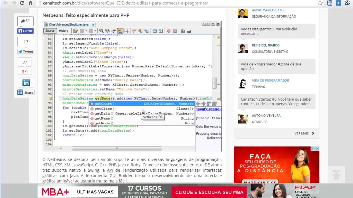Switch the editor to History view
This screenshot has height=198, width=353.
click(63, 31)
